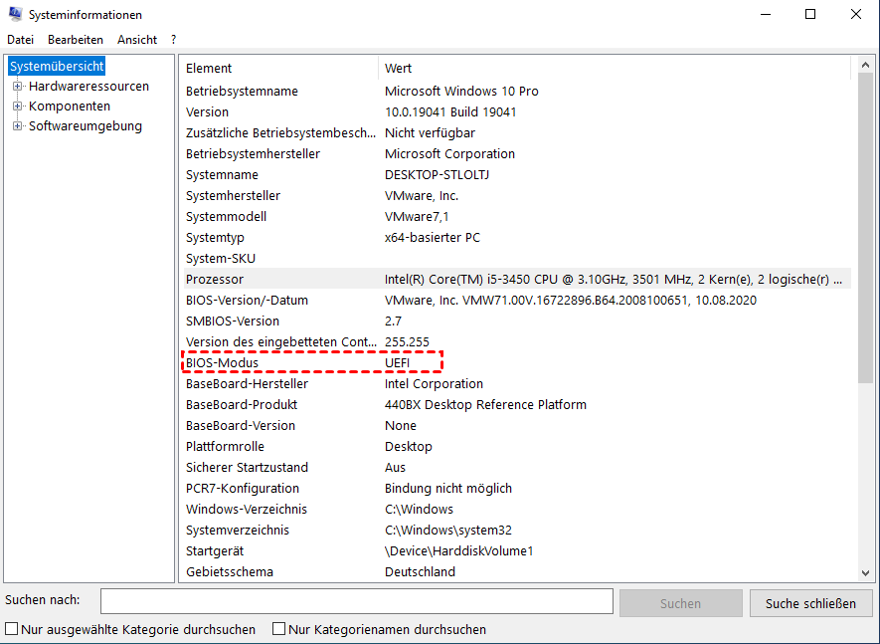Select the BaseBoard-Version row
Image resolution: width=880 pixels, height=644 pixels.
[517, 425]
